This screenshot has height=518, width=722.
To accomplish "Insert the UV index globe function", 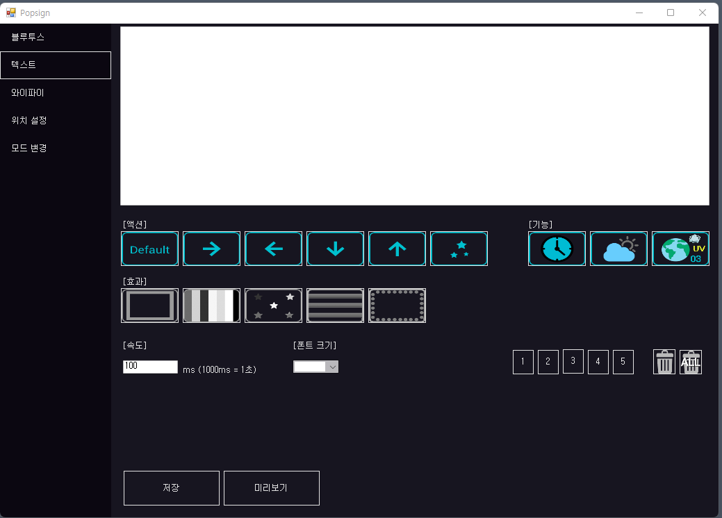I will [680, 249].
